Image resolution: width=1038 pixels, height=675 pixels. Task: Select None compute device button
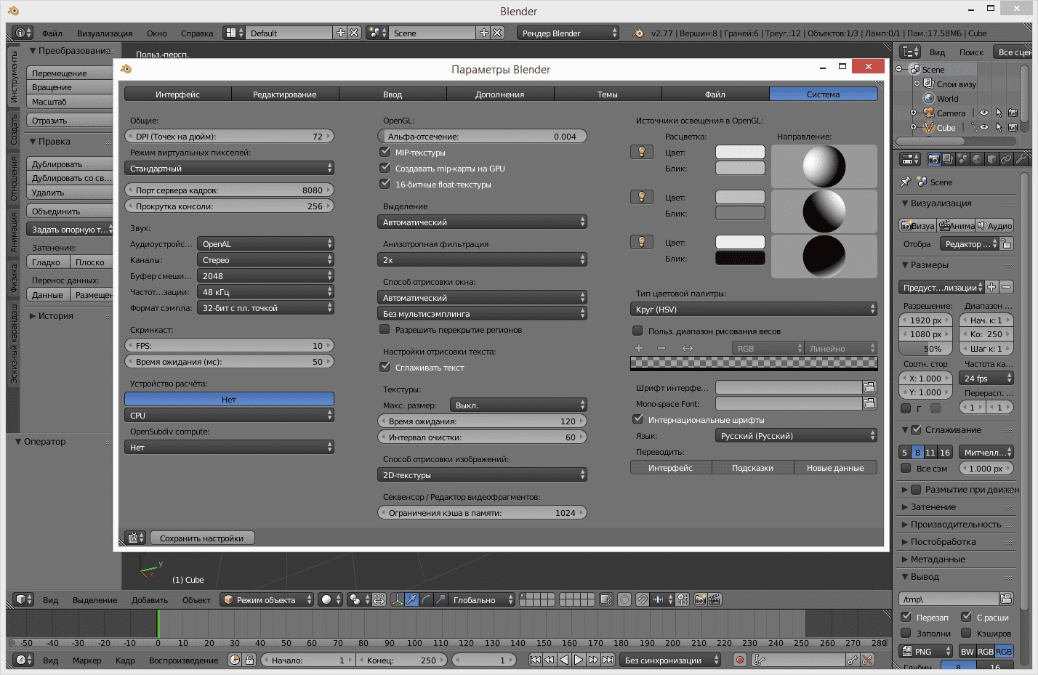pos(229,399)
